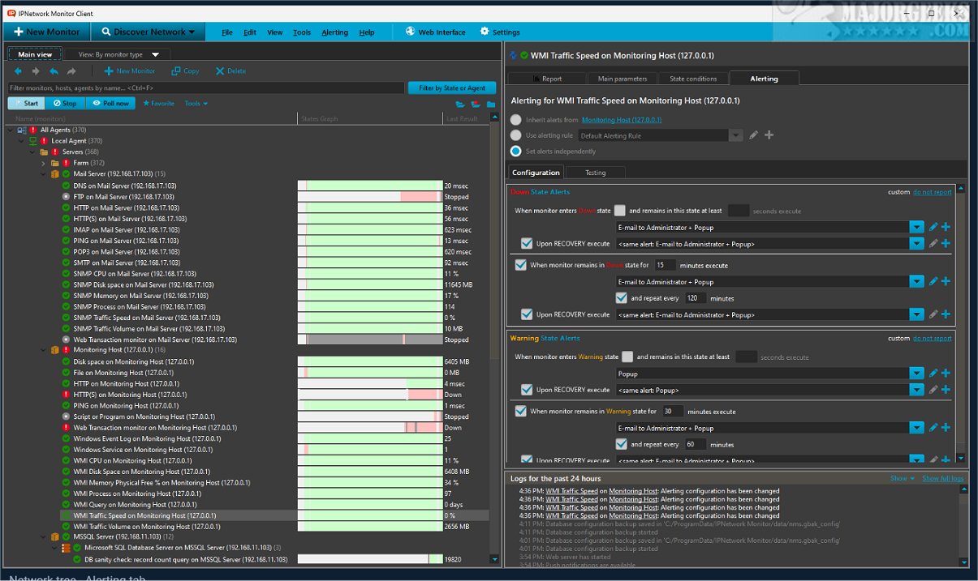
Task: Click the Delete toolbar item
Action: point(230,71)
